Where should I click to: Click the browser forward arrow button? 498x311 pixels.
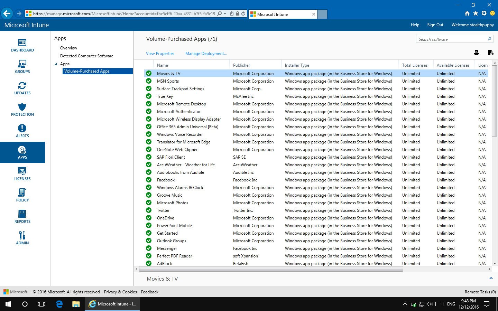pos(19,13)
